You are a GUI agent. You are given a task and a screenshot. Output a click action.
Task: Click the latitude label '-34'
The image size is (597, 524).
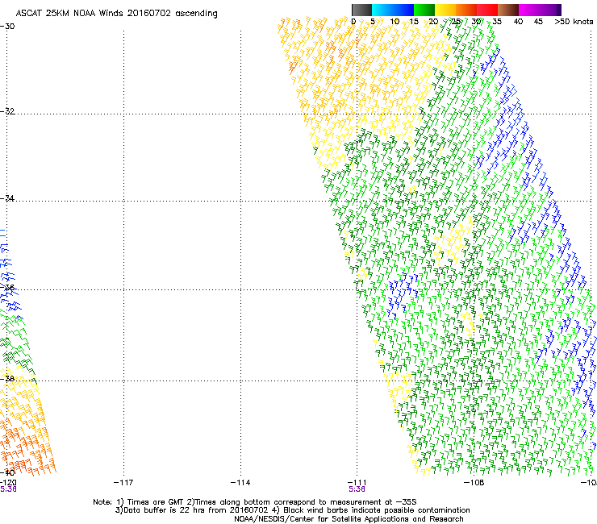pos(7,198)
